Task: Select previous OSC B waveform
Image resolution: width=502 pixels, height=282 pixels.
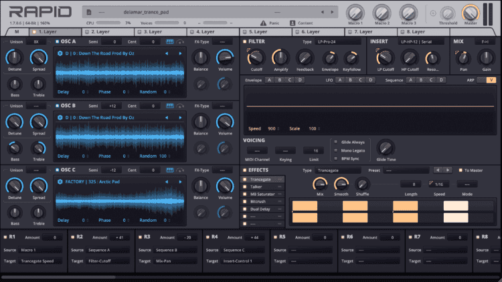Action: [x=167, y=118]
